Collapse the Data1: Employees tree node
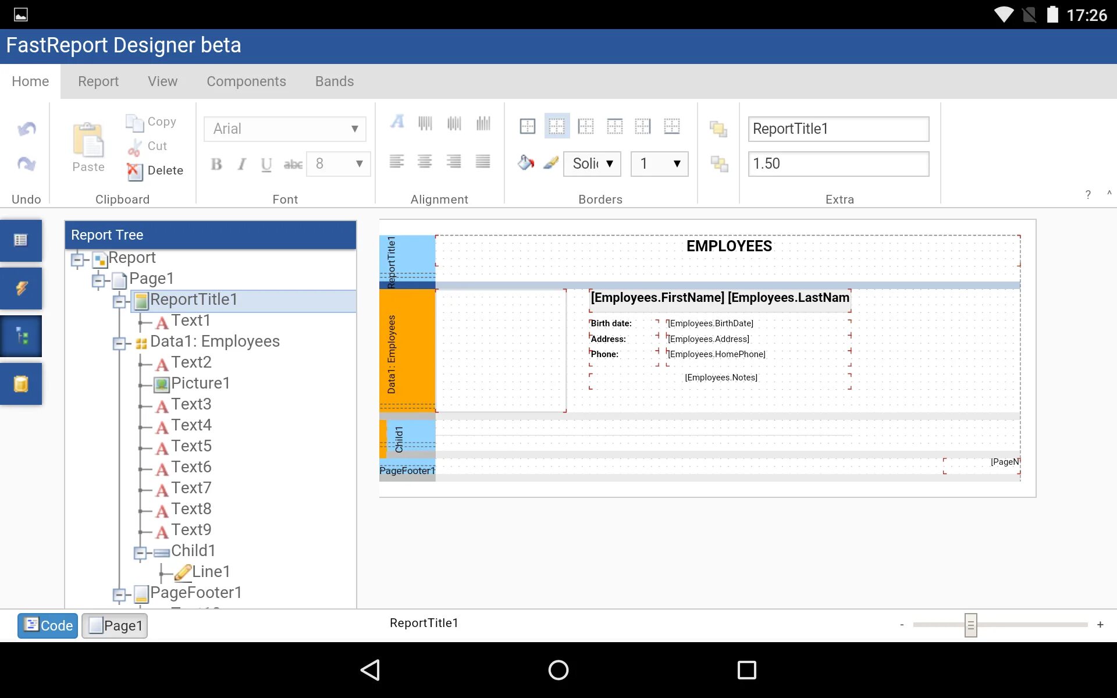Screen dimensions: 1117x698 coord(119,343)
